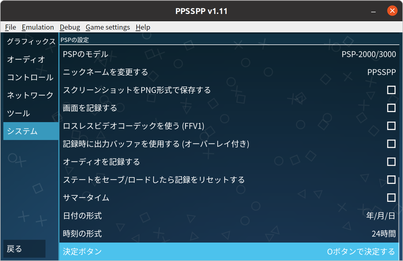Viewport: 403px width, 261px height.
Task: Enable 記録時に出力バッファを使用する checkbox
Action: click(x=391, y=144)
